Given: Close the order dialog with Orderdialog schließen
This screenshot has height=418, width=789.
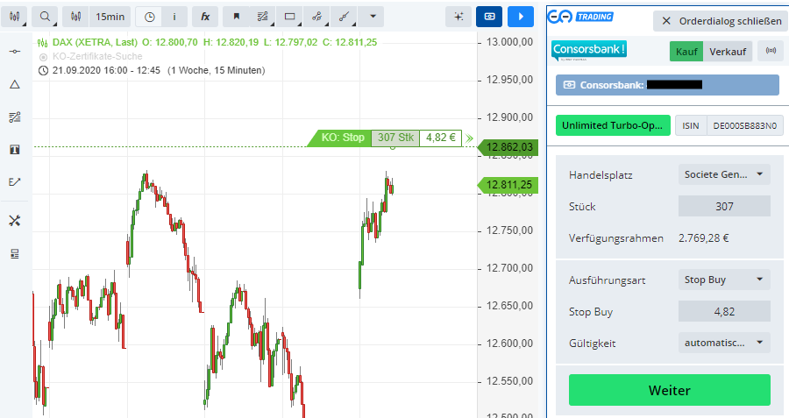Looking at the screenshot, I should click(721, 21).
